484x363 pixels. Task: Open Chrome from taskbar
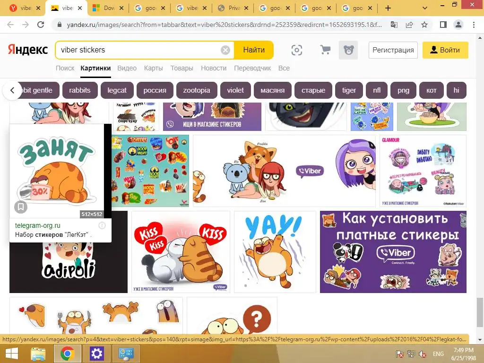pyautogui.click(x=68, y=354)
